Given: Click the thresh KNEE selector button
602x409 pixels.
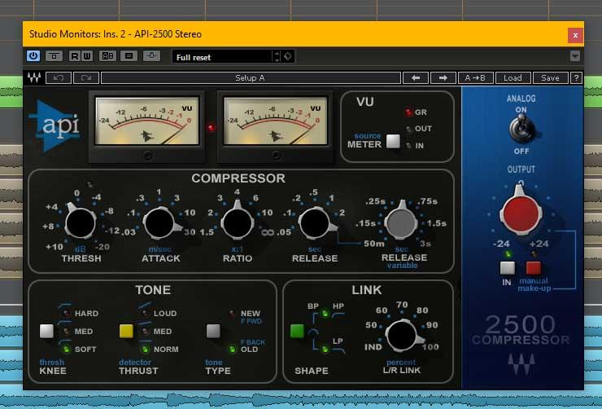Looking at the screenshot, I should [x=47, y=331].
